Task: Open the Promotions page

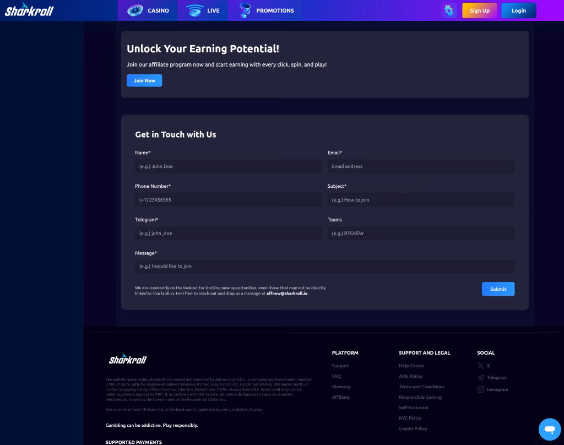Action: (267, 10)
